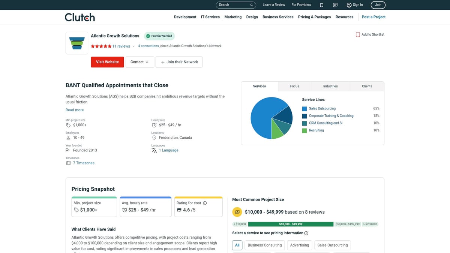450x253 pixels.
Task: Open the Development menu in navigation
Action: coord(185,17)
